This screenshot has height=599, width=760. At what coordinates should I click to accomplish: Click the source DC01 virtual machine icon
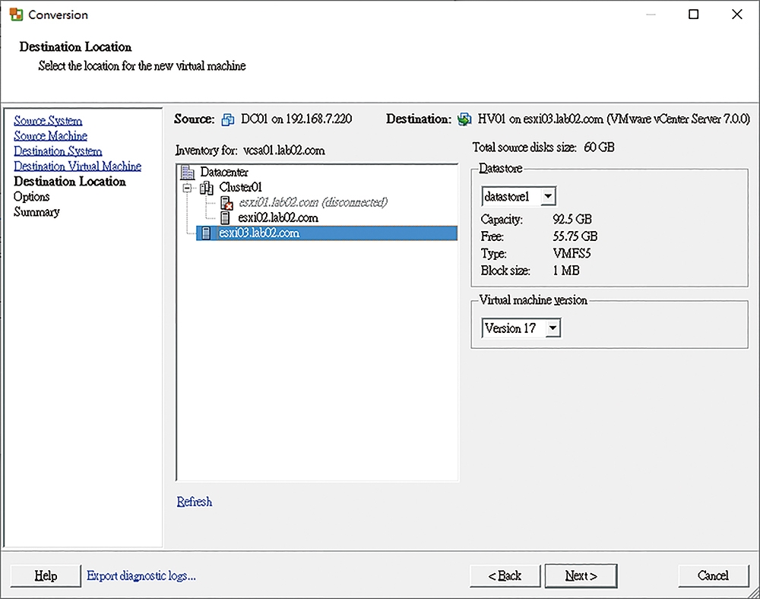(228, 119)
